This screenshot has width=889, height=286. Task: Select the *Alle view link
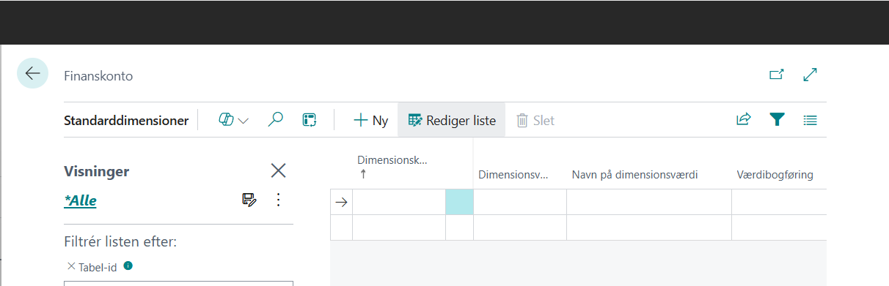[x=81, y=200]
